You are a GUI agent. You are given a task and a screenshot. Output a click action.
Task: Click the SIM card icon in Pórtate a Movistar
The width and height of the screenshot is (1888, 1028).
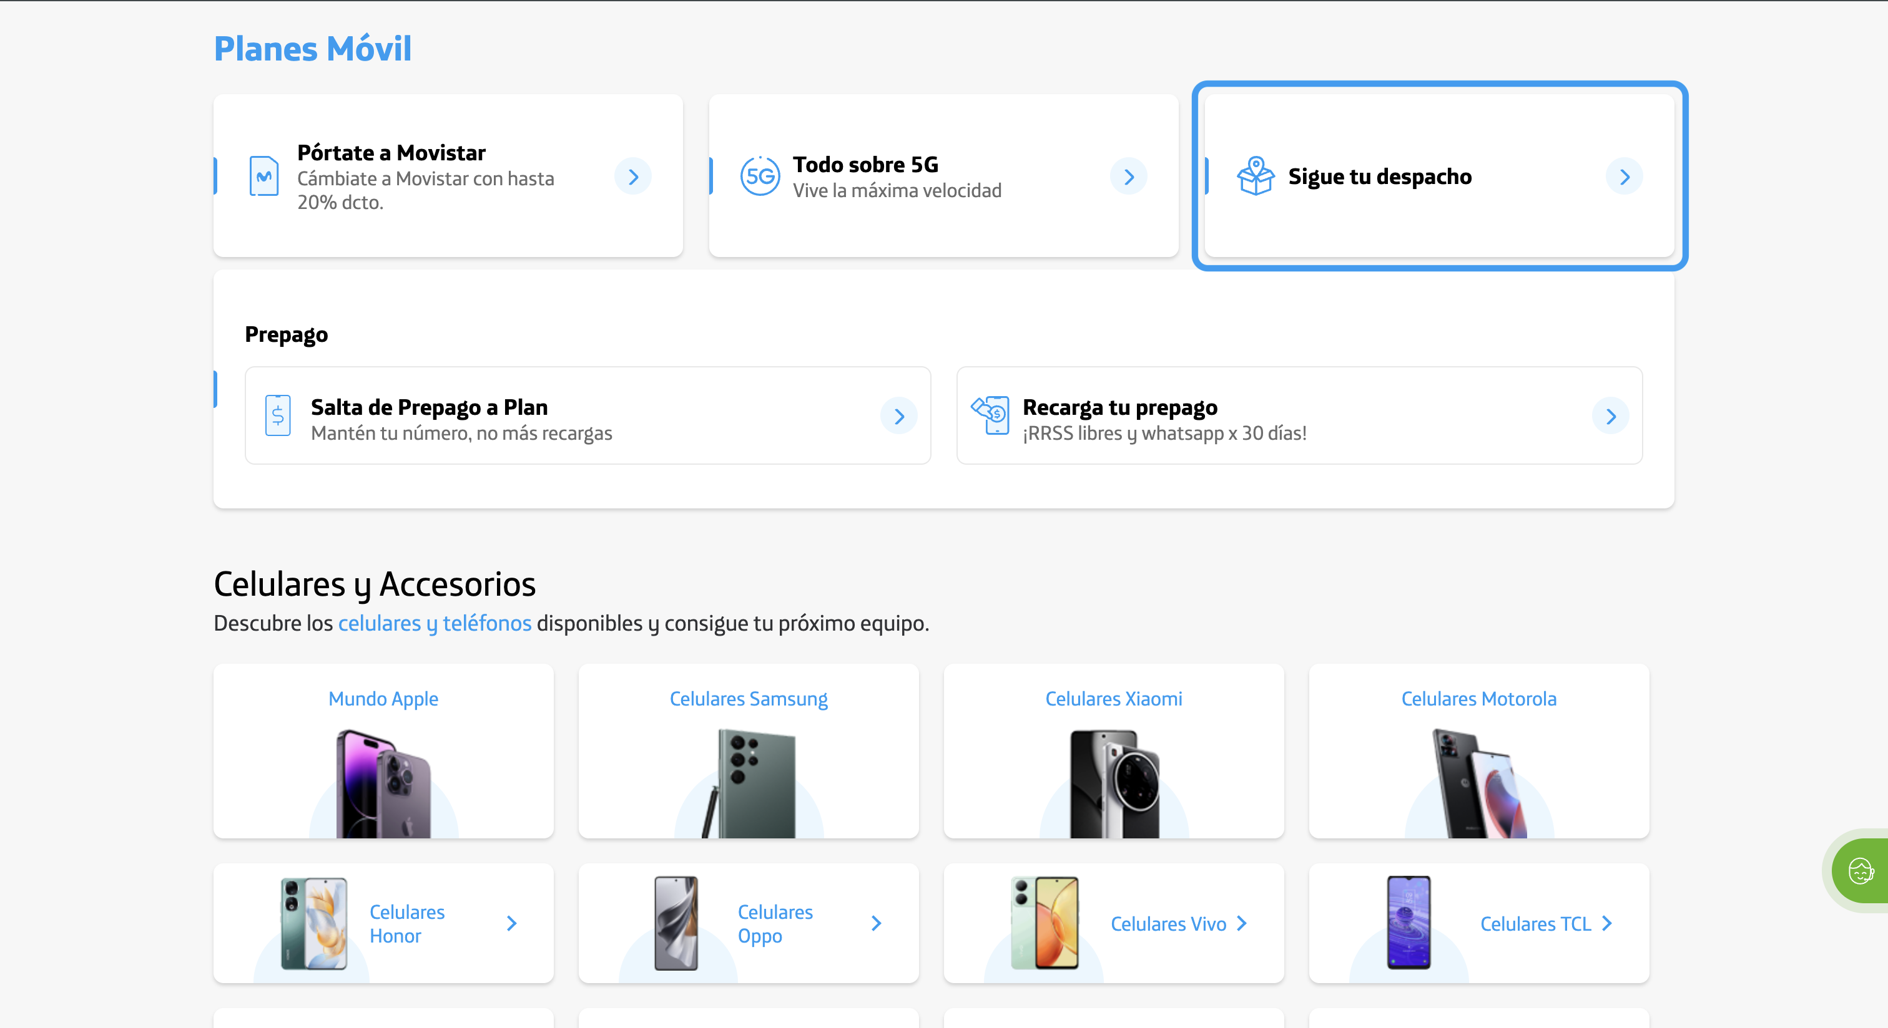[x=264, y=177]
